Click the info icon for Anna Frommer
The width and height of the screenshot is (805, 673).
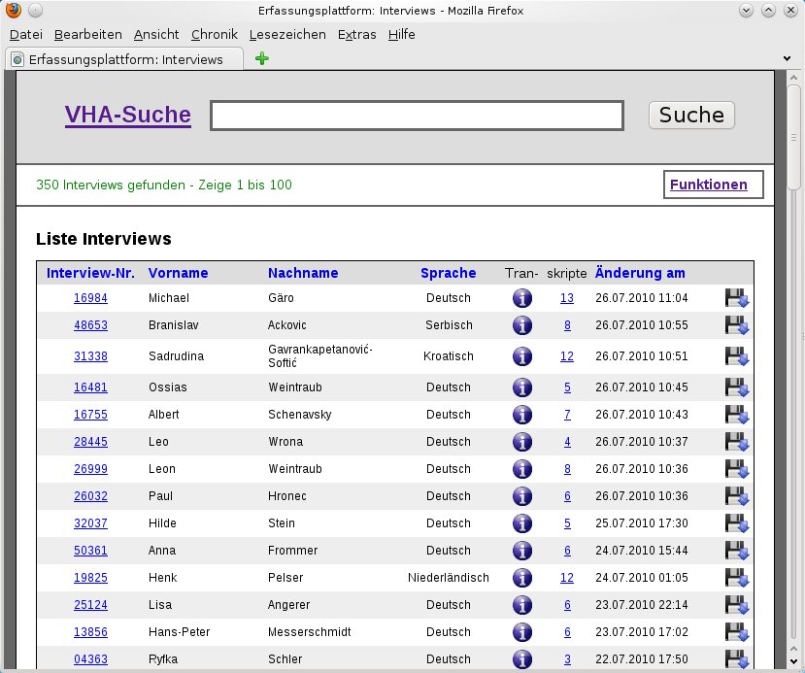[522, 551]
